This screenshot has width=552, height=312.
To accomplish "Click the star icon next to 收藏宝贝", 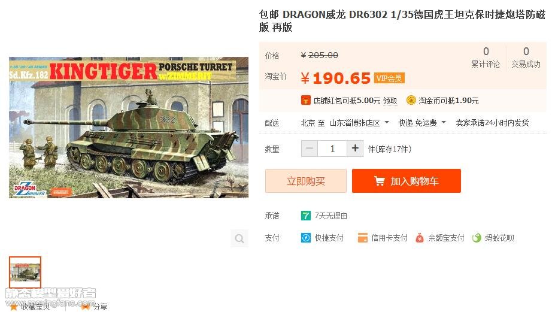I will tap(14, 307).
